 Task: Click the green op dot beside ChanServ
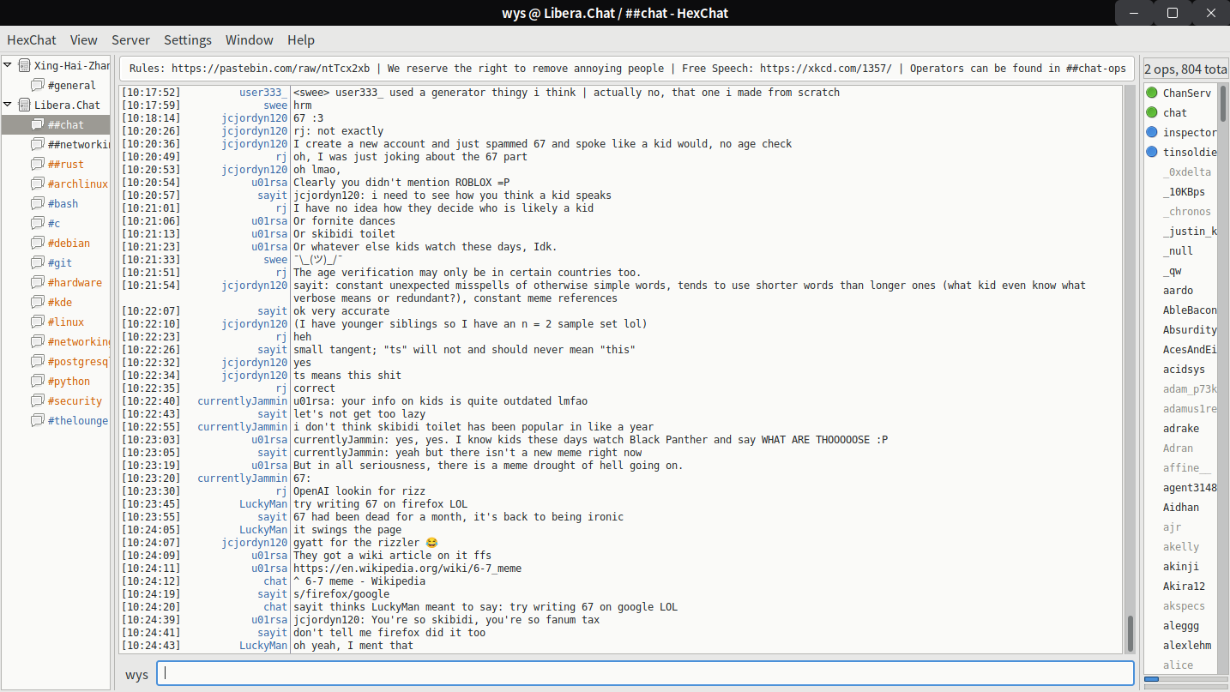pyautogui.click(x=1152, y=93)
